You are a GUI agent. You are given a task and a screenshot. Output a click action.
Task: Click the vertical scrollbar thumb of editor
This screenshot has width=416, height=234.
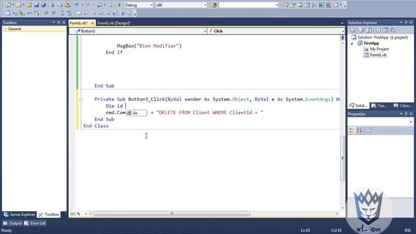coord(343,158)
